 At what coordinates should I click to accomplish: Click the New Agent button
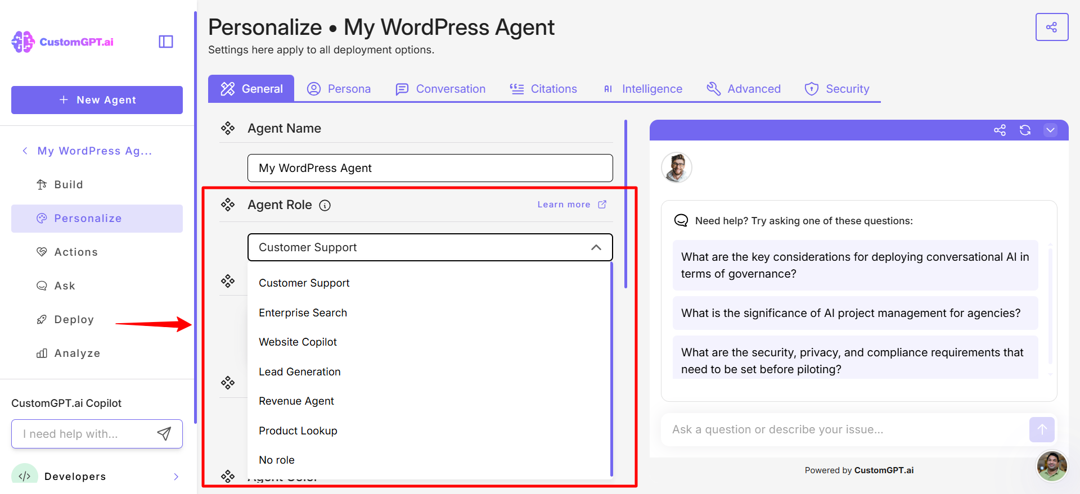click(97, 100)
